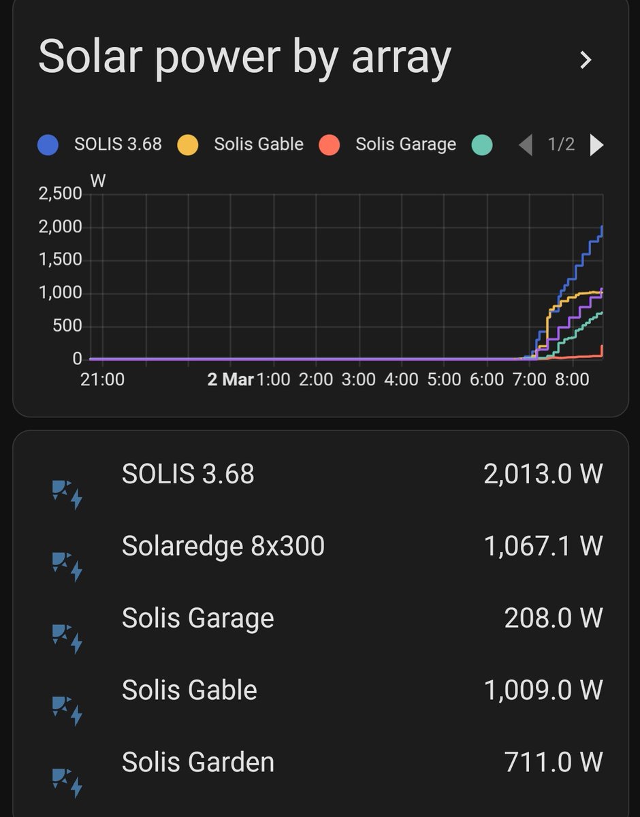Click the 2,500 y-axis label
Viewport: 640px width, 817px height.
pyautogui.click(x=60, y=193)
